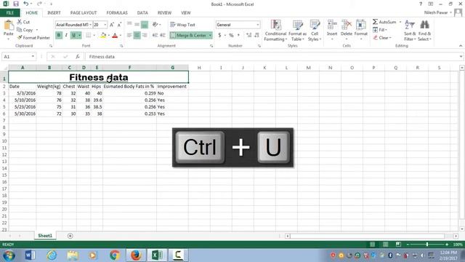Screen dimensions: 465x262
Task: Toggle bottom vertical alignment
Action: click(x=145, y=25)
